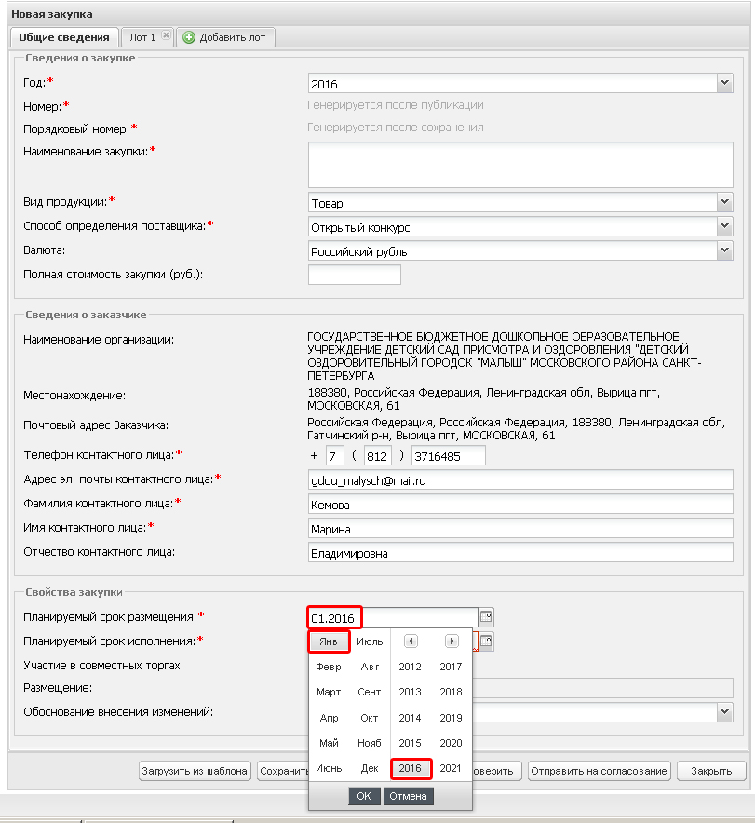The width and height of the screenshot is (755, 823).
Task: Expand the Валюта dropdown arrow
Action: click(724, 250)
